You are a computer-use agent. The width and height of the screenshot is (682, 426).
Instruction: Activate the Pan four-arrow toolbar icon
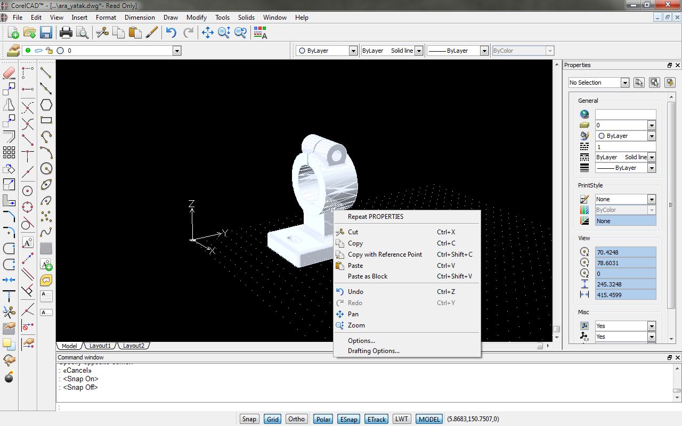pos(207,33)
